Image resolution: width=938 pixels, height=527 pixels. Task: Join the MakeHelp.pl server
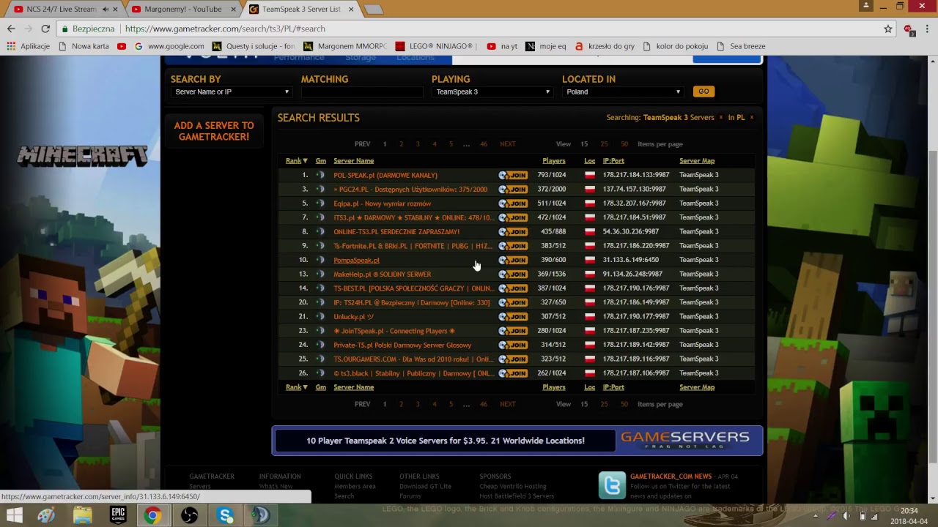point(513,274)
